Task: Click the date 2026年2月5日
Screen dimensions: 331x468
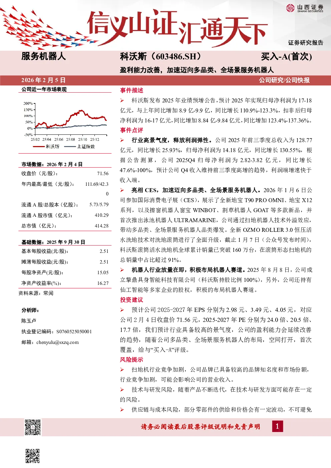Action: 43,80
